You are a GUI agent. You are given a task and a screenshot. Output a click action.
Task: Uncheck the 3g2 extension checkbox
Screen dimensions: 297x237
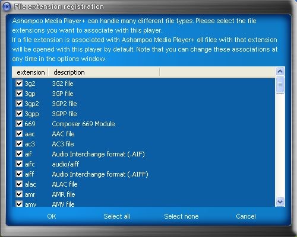(x=19, y=84)
